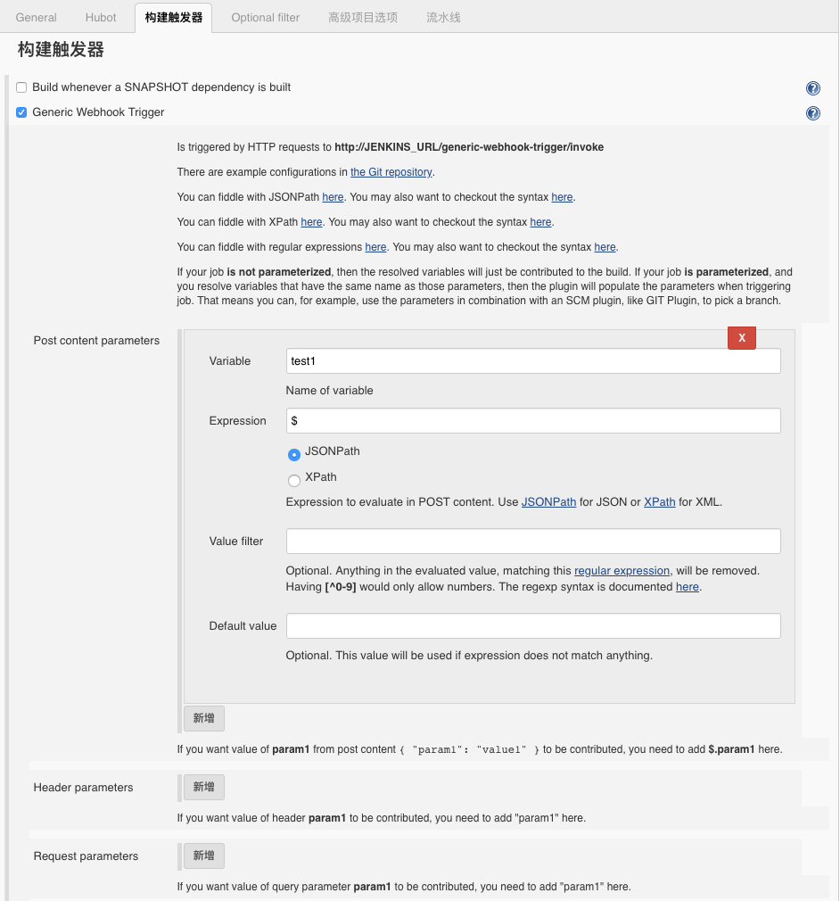Select the XPath radio option

tap(294, 481)
